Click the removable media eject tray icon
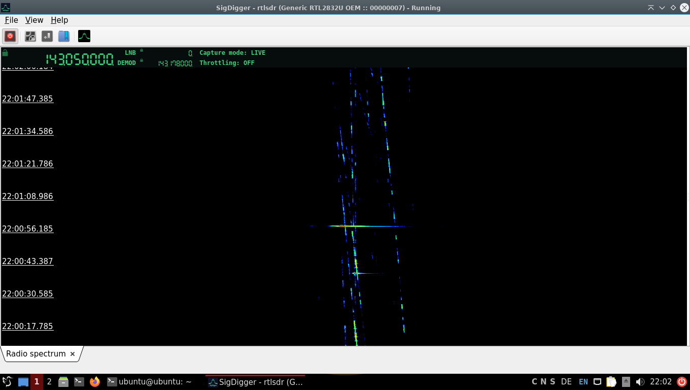 [x=626, y=382]
